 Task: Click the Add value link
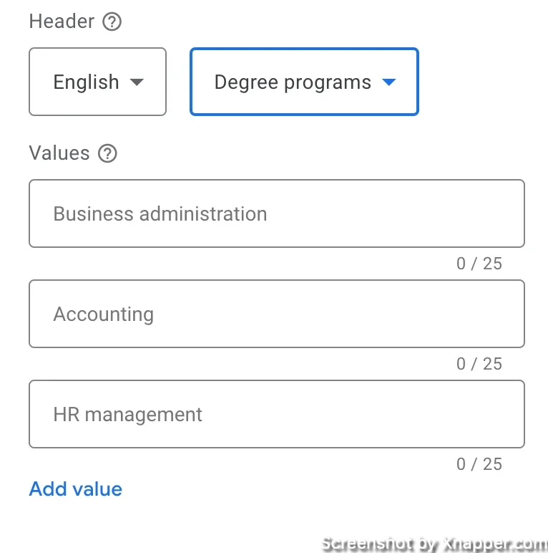pyautogui.click(x=75, y=489)
